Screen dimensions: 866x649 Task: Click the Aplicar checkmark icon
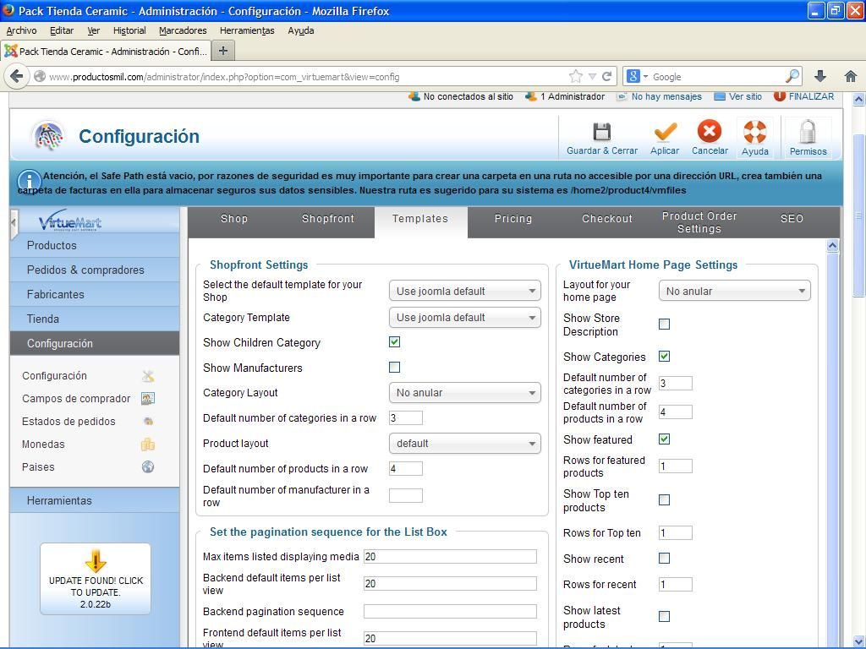pyautogui.click(x=665, y=133)
